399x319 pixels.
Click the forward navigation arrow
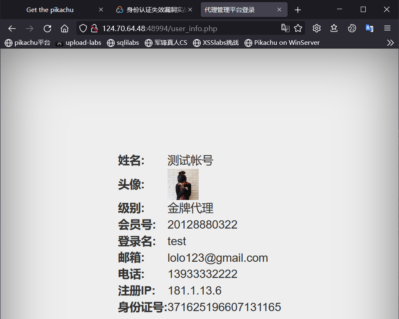tap(30, 29)
